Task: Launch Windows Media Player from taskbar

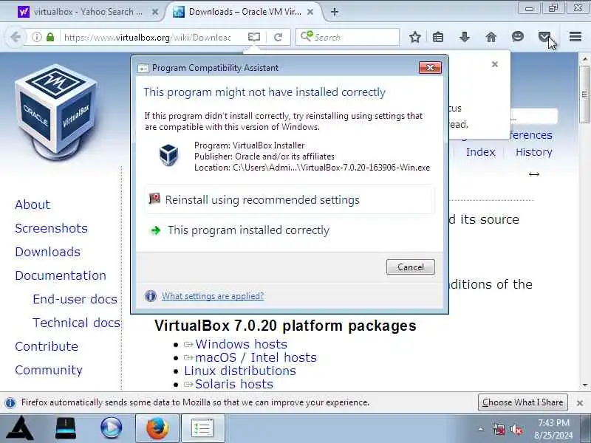Action: click(112, 428)
